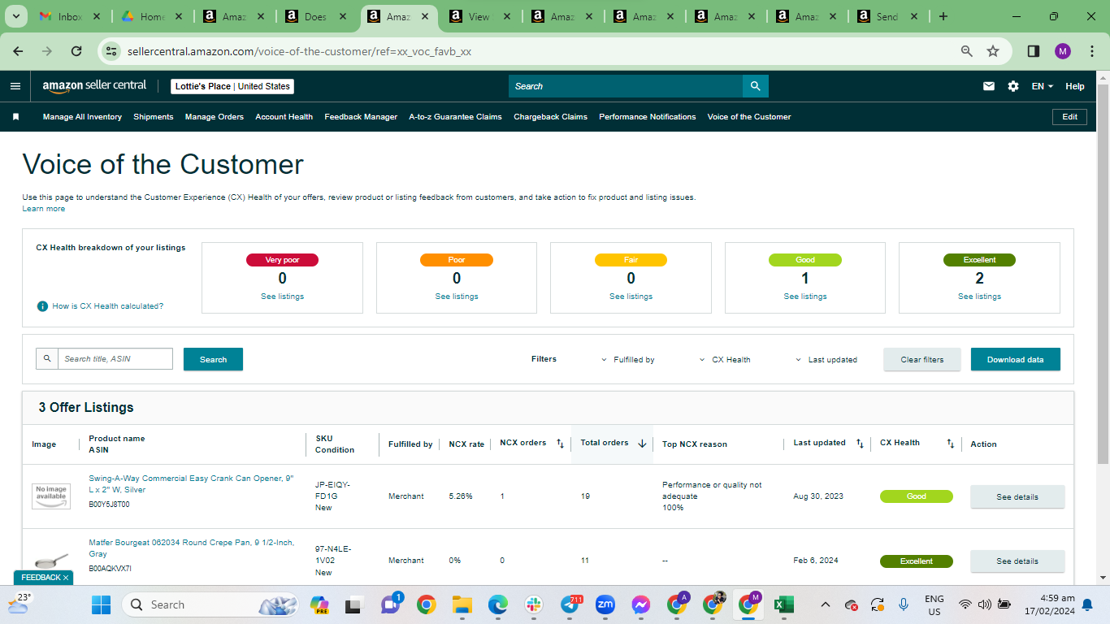This screenshot has height=624, width=1110.
Task: Open the Help link
Action: coord(1075,86)
